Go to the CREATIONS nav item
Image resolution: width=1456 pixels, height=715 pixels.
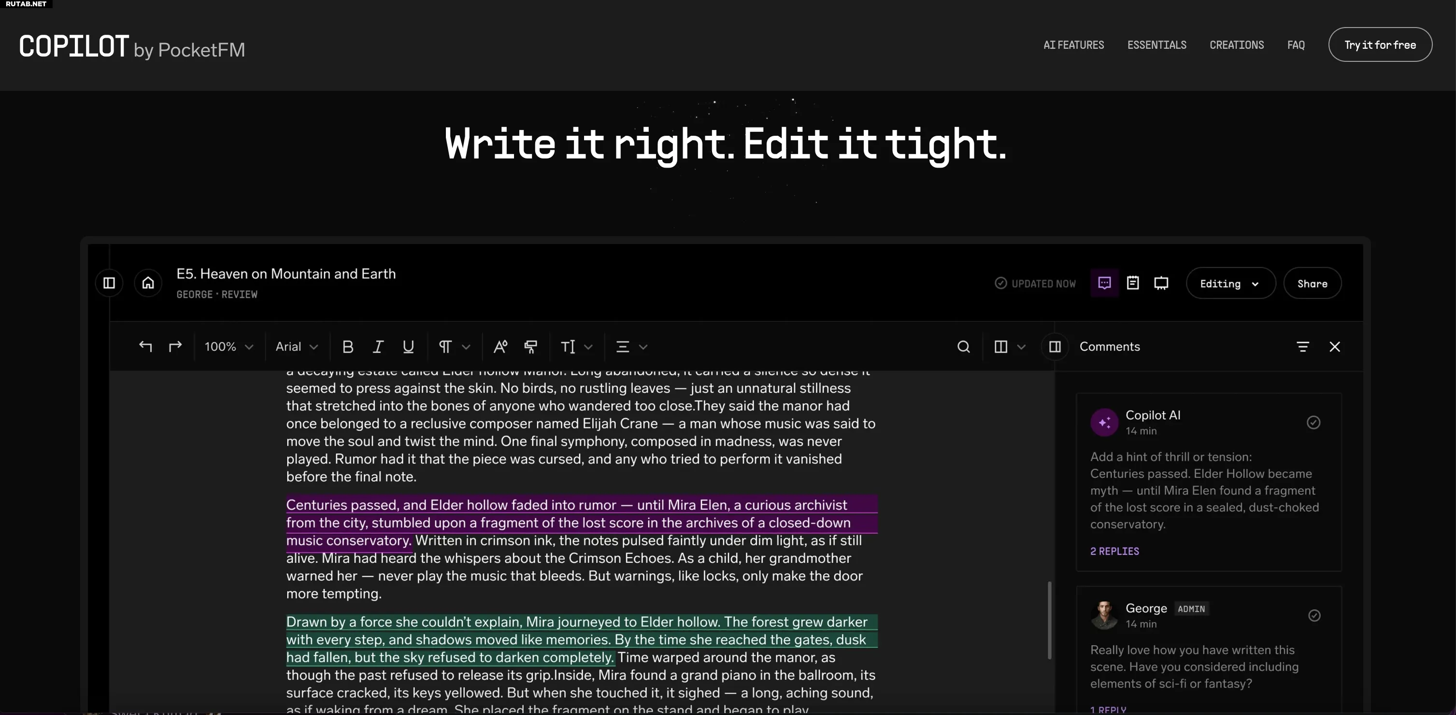1237,44
